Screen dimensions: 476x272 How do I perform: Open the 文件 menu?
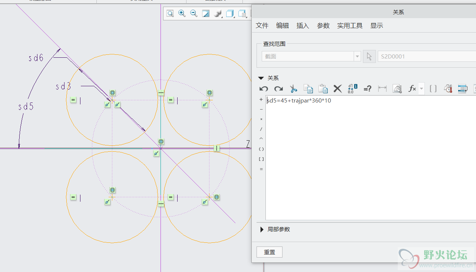pyautogui.click(x=262, y=26)
